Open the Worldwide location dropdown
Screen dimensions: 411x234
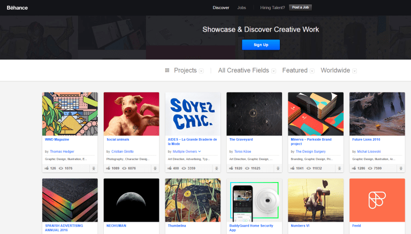tap(338, 70)
